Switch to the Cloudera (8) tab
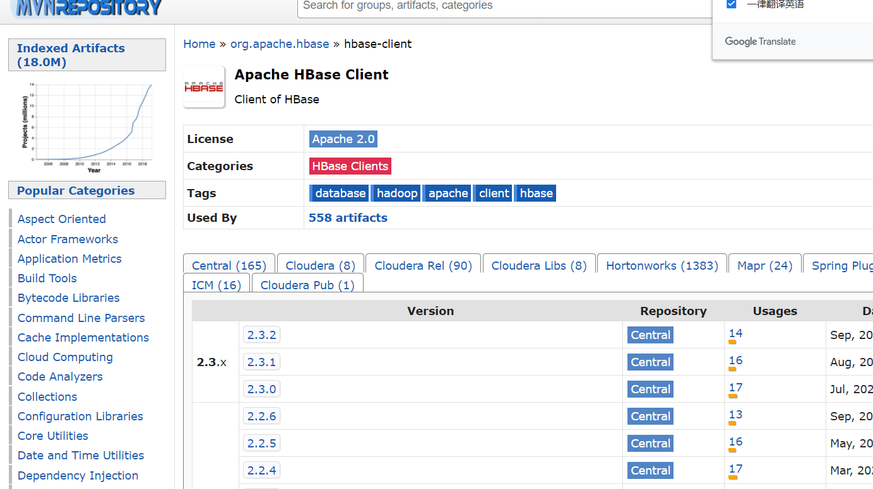This screenshot has width=873, height=489. tap(321, 265)
